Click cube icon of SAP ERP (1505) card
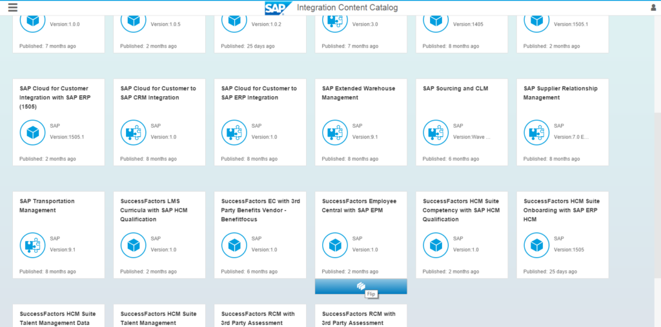This screenshot has height=327, width=661. coord(32,132)
